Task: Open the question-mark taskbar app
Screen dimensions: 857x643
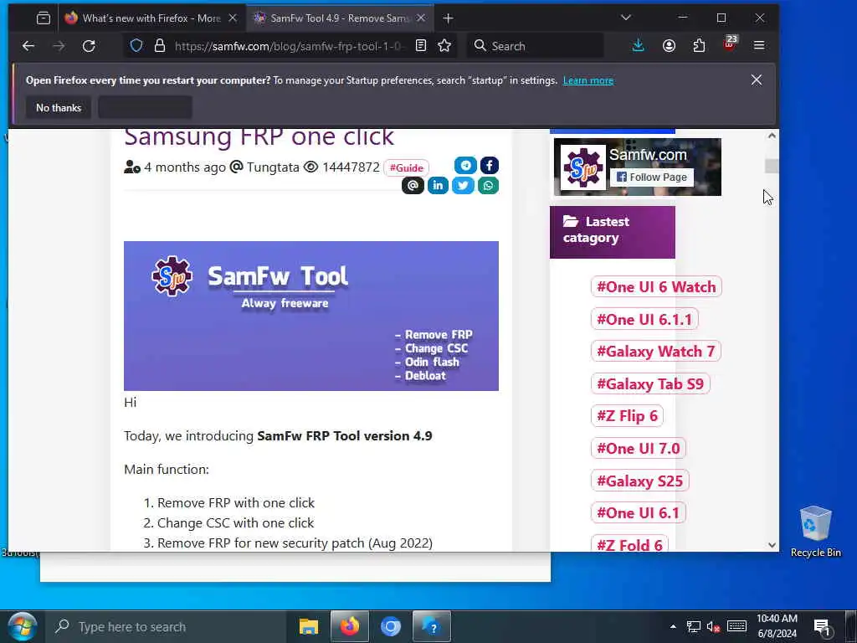Action: (432, 626)
